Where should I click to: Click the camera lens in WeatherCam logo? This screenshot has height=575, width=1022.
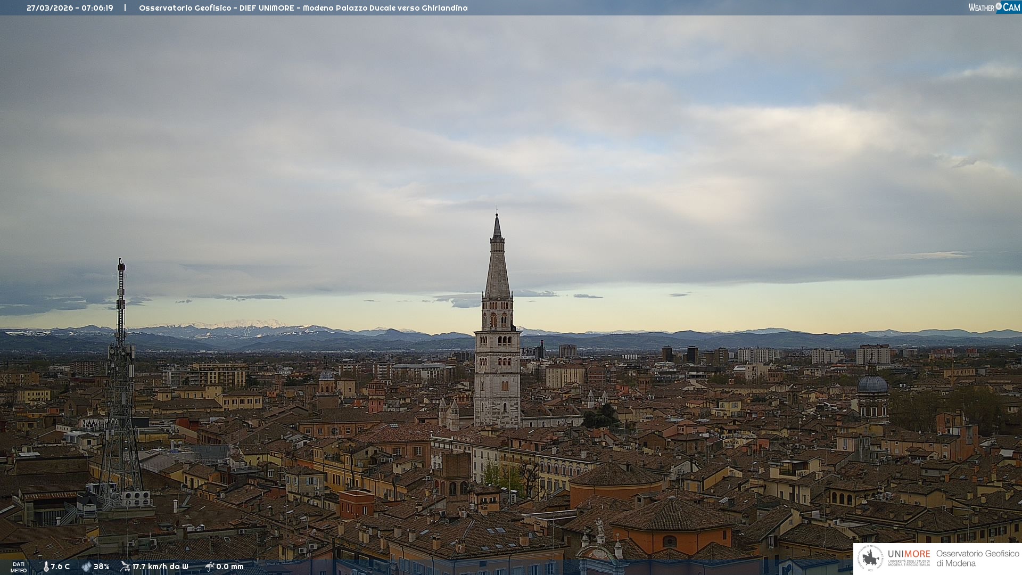pyautogui.click(x=999, y=6)
